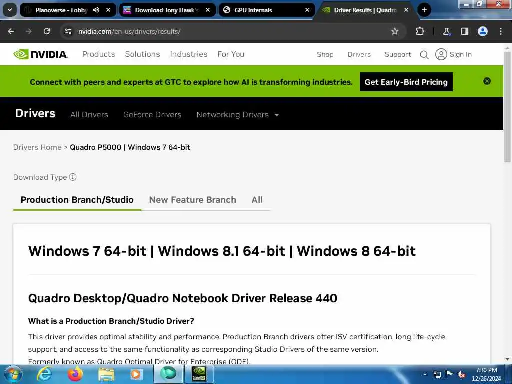The image size is (512, 384).
Task: Switch to the Download Tony Hawk's tab
Action: click(x=167, y=10)
